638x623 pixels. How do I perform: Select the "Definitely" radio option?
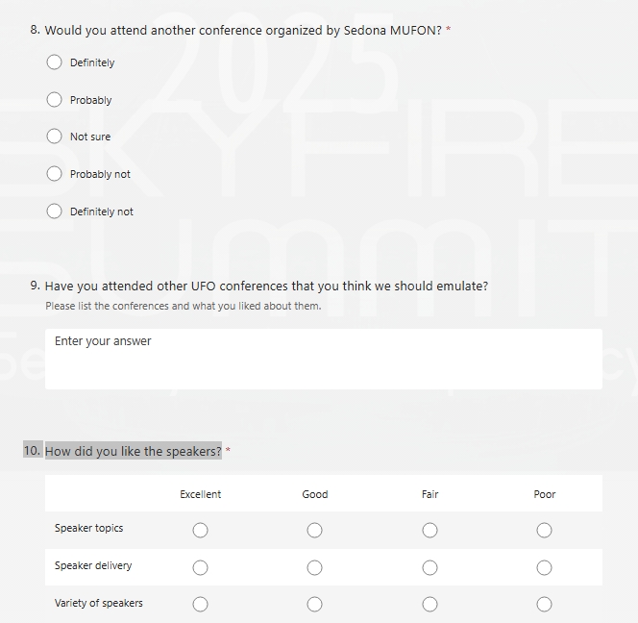click(x=55, y=62)
